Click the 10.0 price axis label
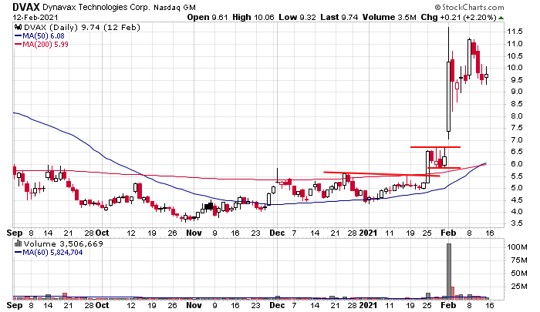The image size is (540, 312). click(515, 68)
